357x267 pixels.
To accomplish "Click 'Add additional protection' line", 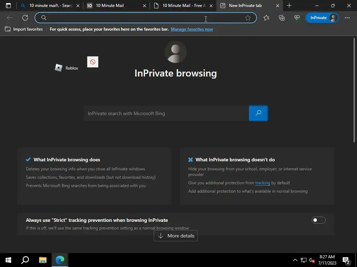I will 248,191.
